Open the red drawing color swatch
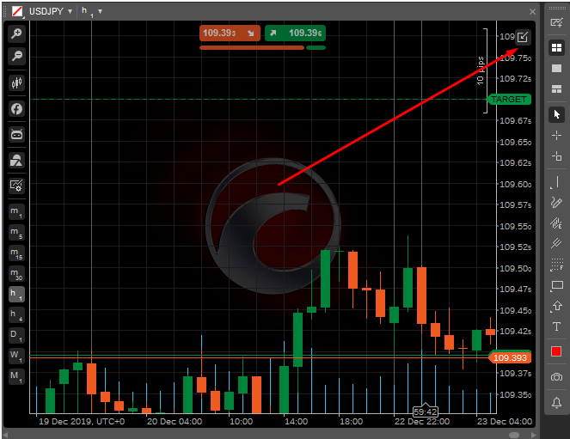The width and height of the screenshot is (570, 439). tap(556, 351)
